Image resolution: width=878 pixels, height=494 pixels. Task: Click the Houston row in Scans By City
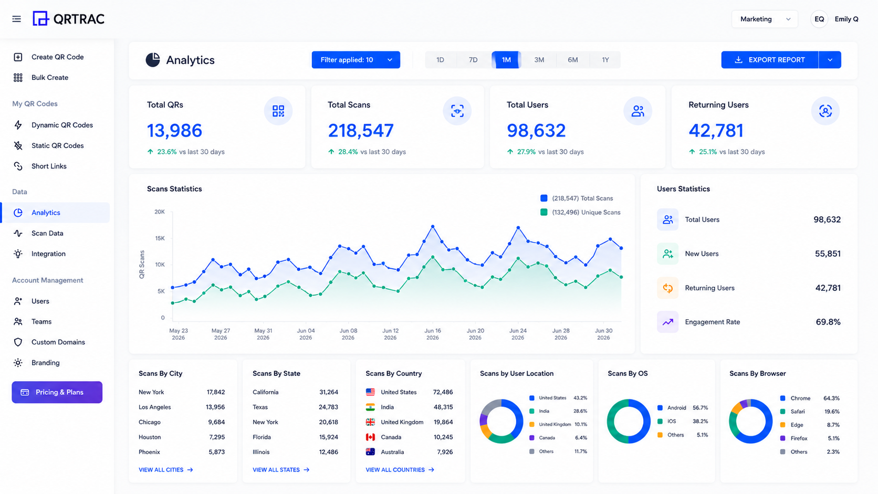point(182,437)
